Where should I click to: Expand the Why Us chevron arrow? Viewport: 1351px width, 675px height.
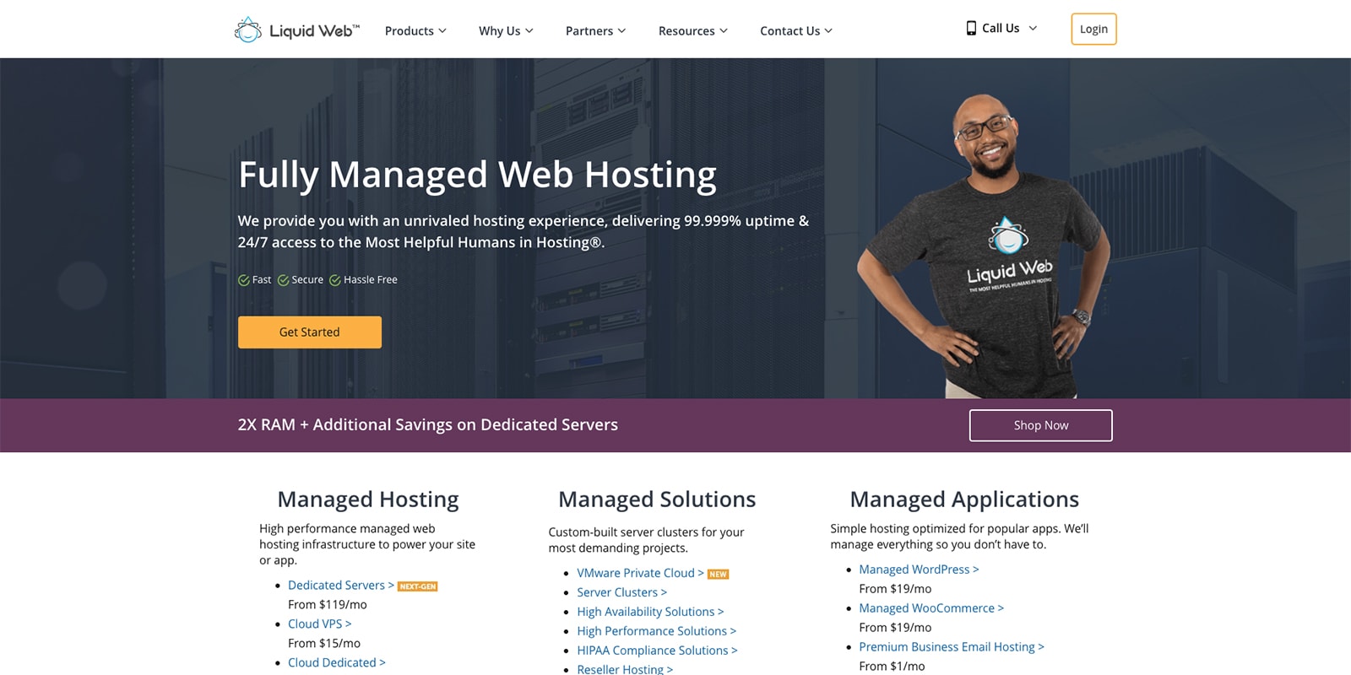(529, 30)
